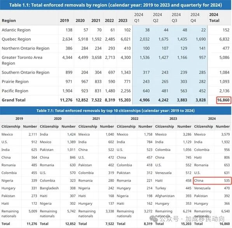This screenshot has width=232, height=228.
Task: Select the 2022 year header in Table 7.1
Action: click(134, 119)
